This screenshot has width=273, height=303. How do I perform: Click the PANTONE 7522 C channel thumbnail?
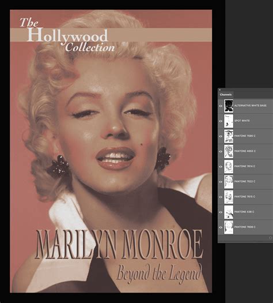(229, 182)
